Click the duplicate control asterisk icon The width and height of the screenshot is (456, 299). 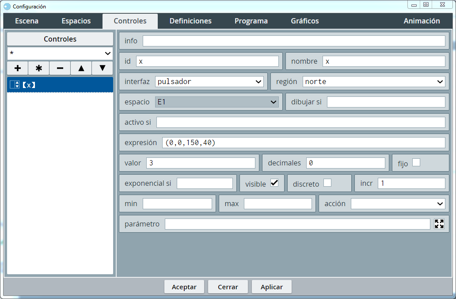[39, 68]
